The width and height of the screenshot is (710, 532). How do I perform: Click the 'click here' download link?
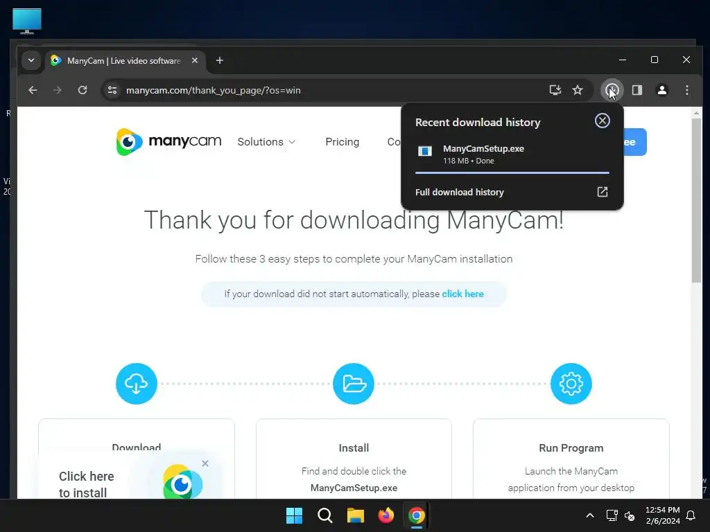tap(462, 294)
